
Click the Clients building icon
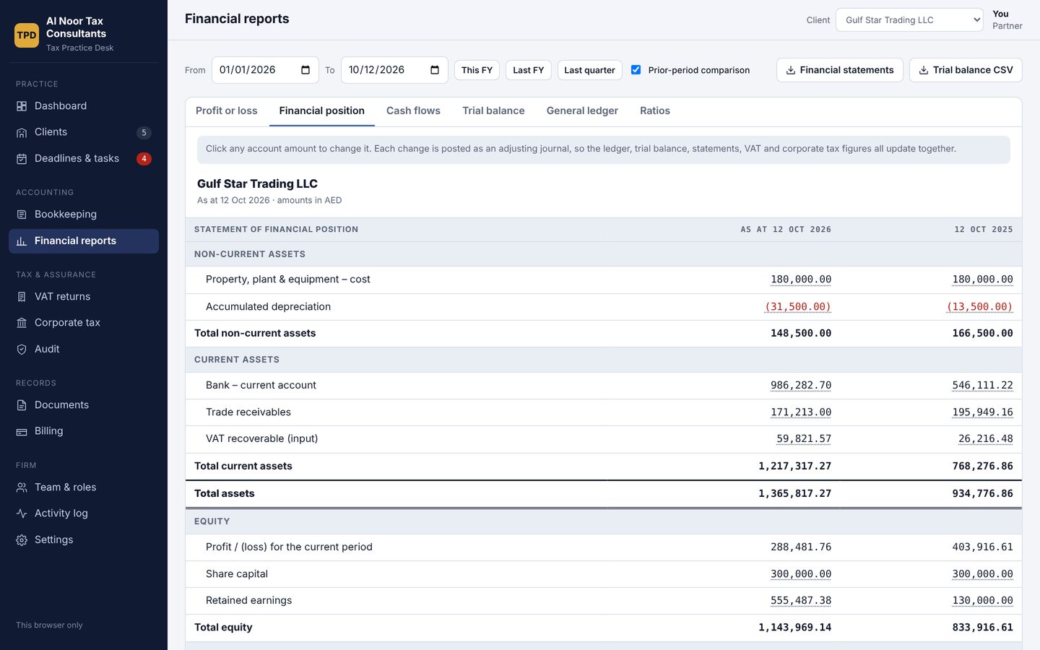(x=22, y=132)
